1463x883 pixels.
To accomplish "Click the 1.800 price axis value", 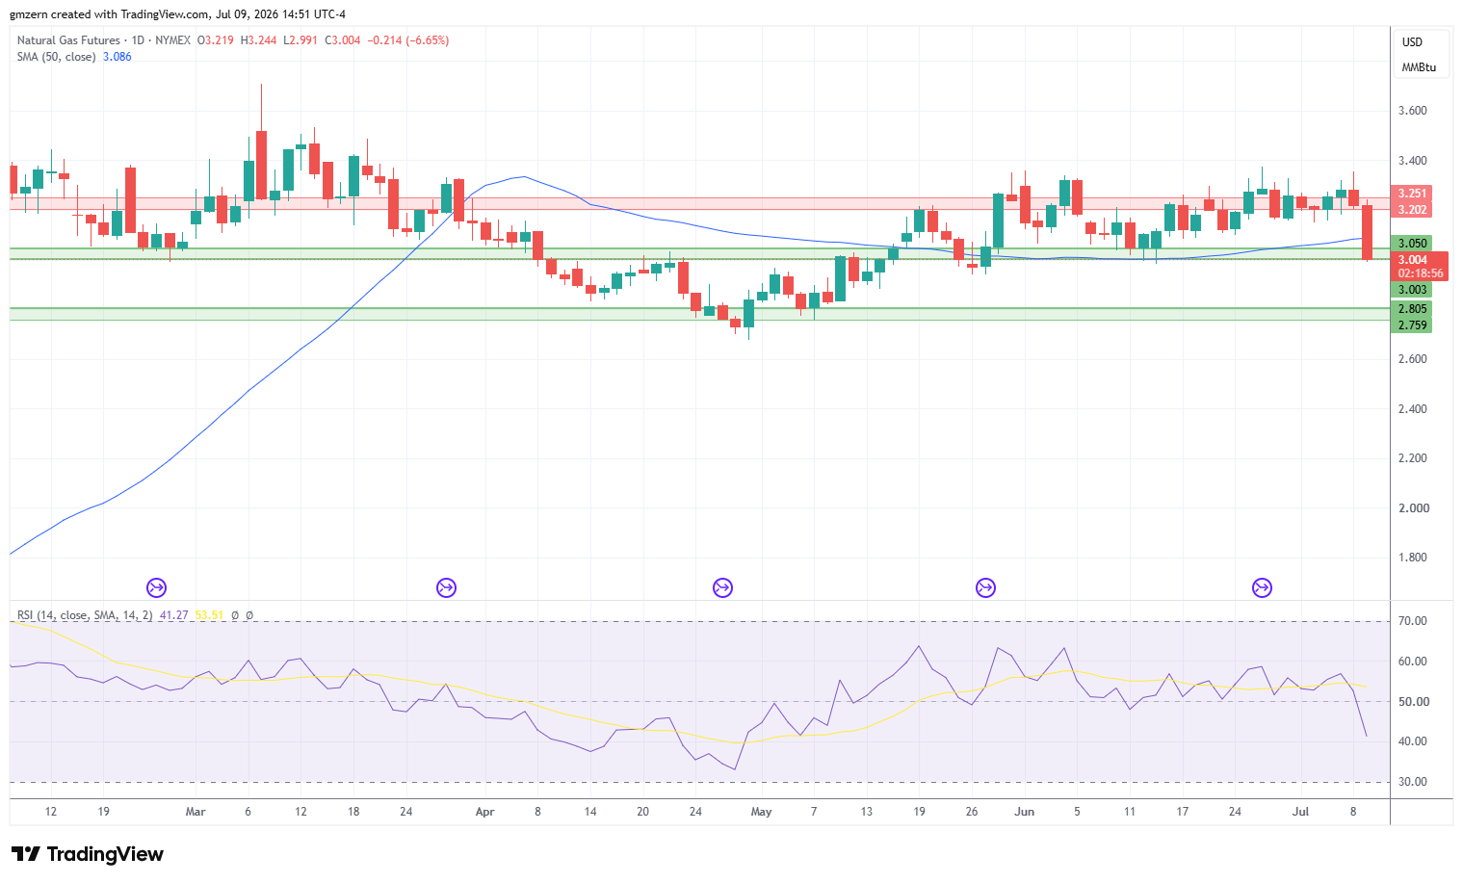I will point(1412,558).
